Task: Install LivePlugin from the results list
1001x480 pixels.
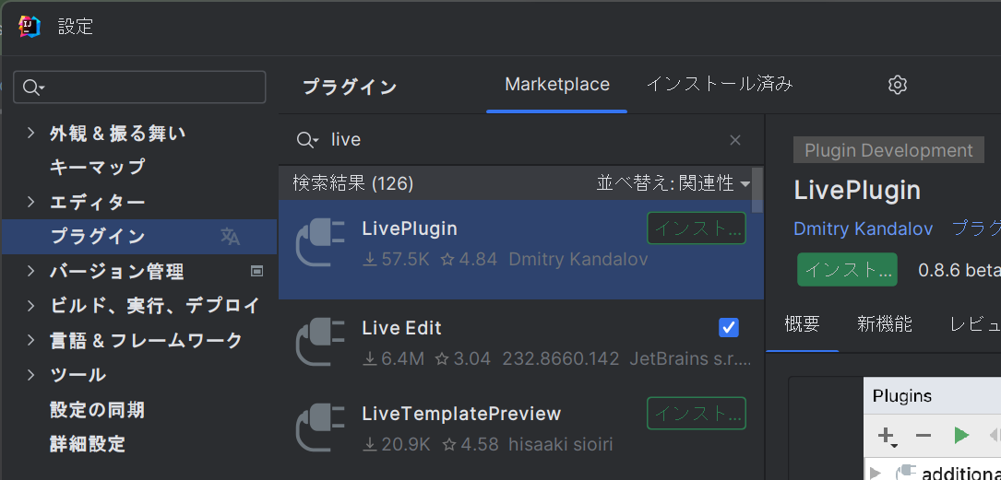Action: point(697,228)
